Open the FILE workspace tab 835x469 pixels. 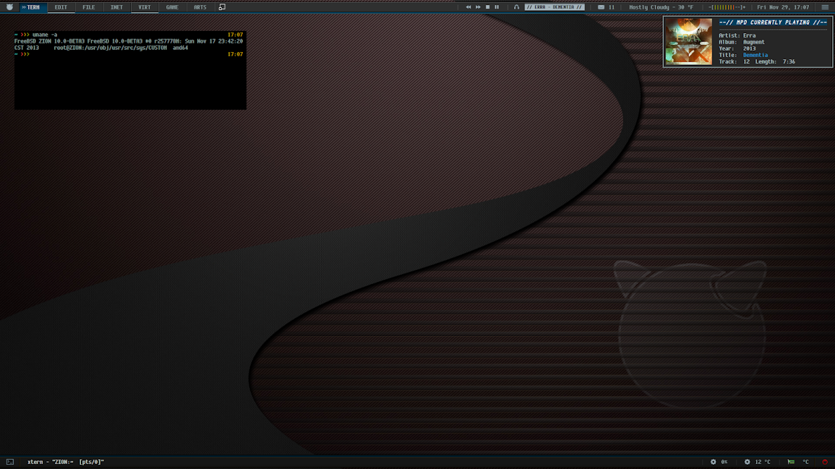(89, 7)
